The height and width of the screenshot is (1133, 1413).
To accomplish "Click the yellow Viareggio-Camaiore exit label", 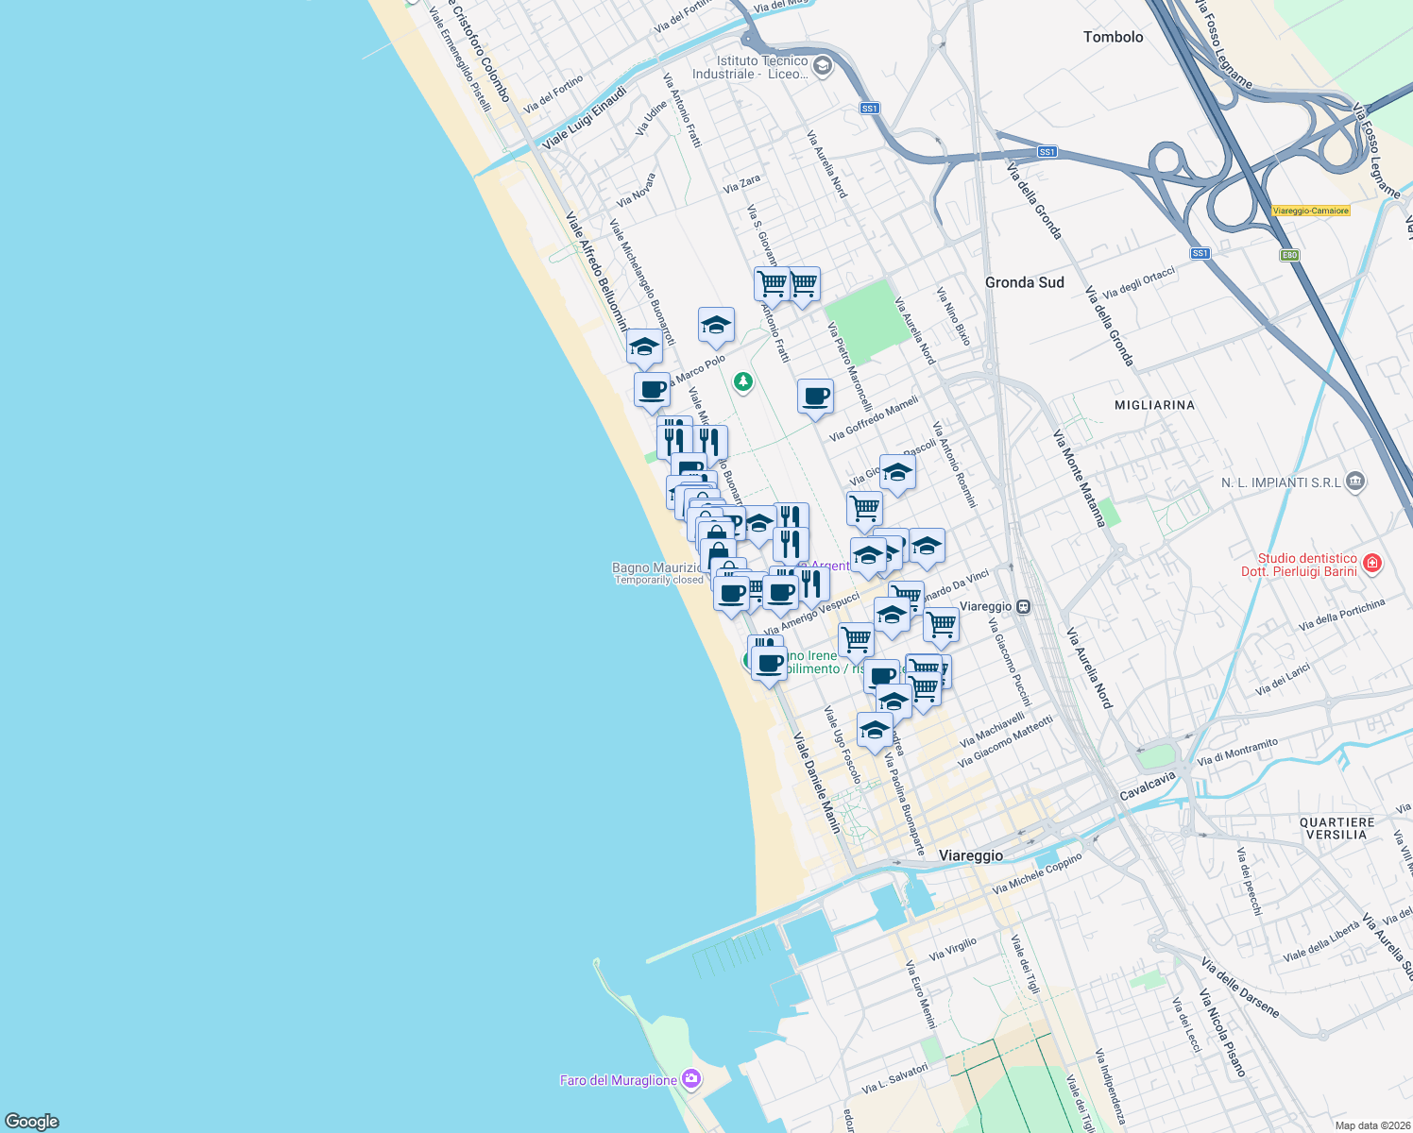I will (1311, 211).
